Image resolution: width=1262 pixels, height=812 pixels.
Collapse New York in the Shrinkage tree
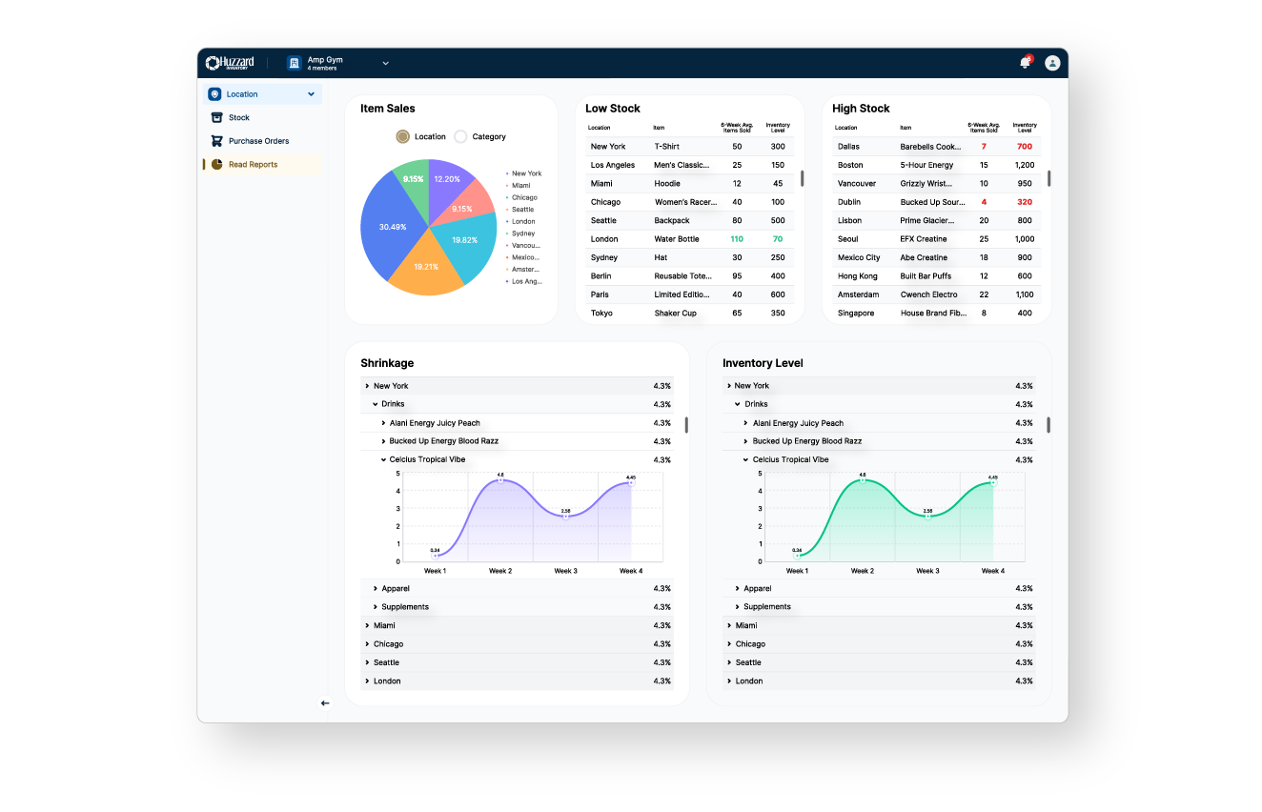click(367, 386)
